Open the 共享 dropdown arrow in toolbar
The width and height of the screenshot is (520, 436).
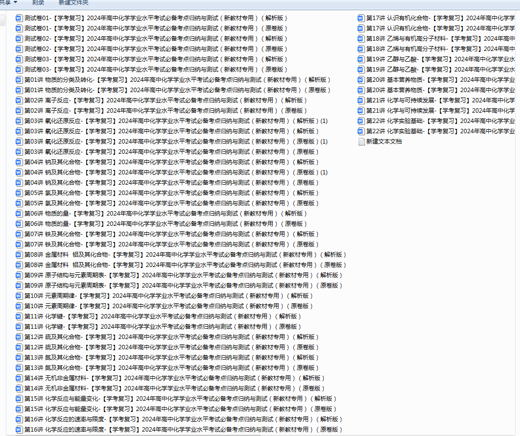(x=15, y=2)
